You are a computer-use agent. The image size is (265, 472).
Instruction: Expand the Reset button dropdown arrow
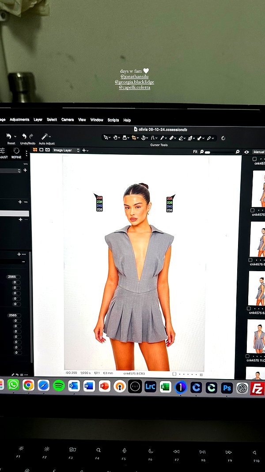(x=15, y=136)
